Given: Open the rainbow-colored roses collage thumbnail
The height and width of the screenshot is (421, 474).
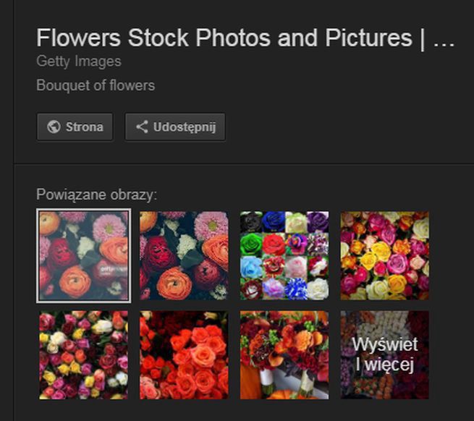Looking at the screenshot, I should 284,255.
